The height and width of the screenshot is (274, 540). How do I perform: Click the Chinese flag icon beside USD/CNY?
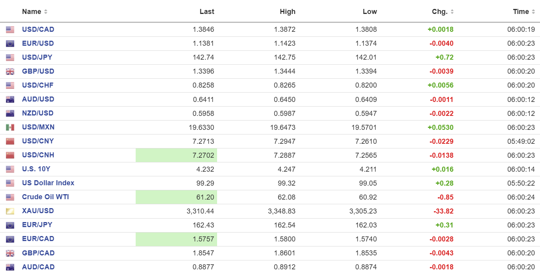click(10, 141)
